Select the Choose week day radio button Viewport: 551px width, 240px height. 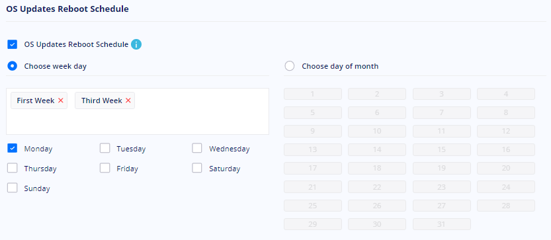pyautogui.click(x=13, y=66)
